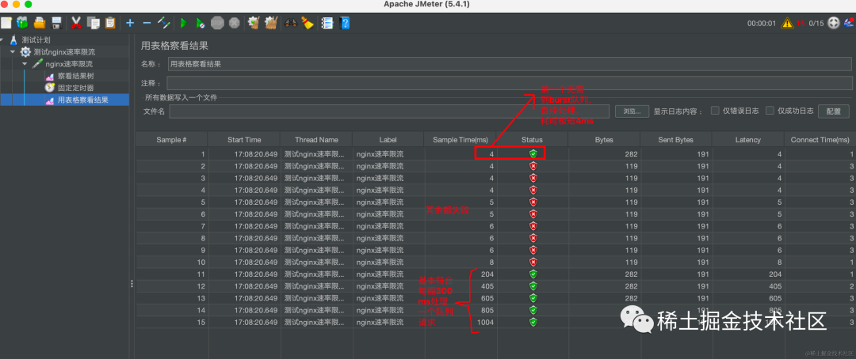Select 用表格察看结果 in the tree
The image size is (856, 359).
(x=83, y=100)
